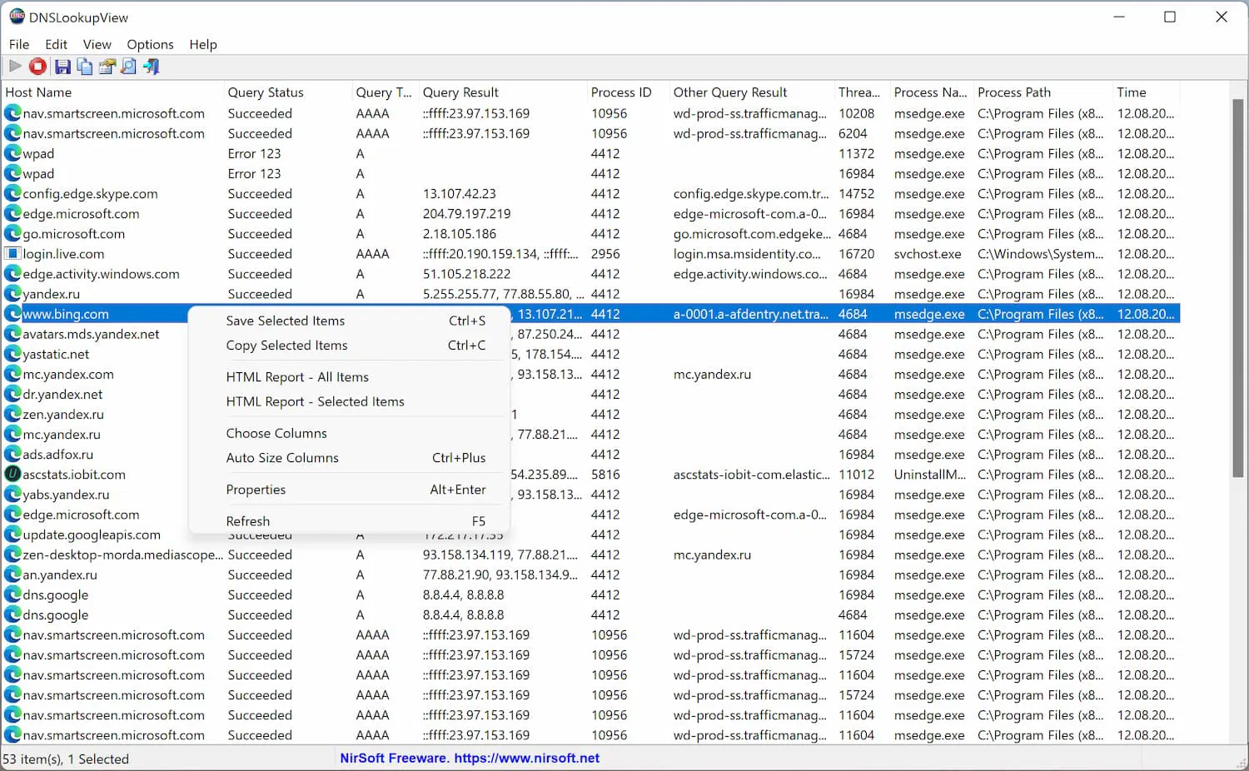Click the icon beside login.live.com

(x=12, y=254)
